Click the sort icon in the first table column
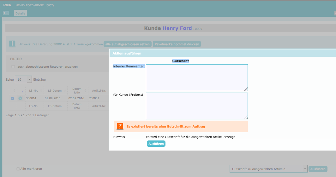 click(x=13, y=91)
